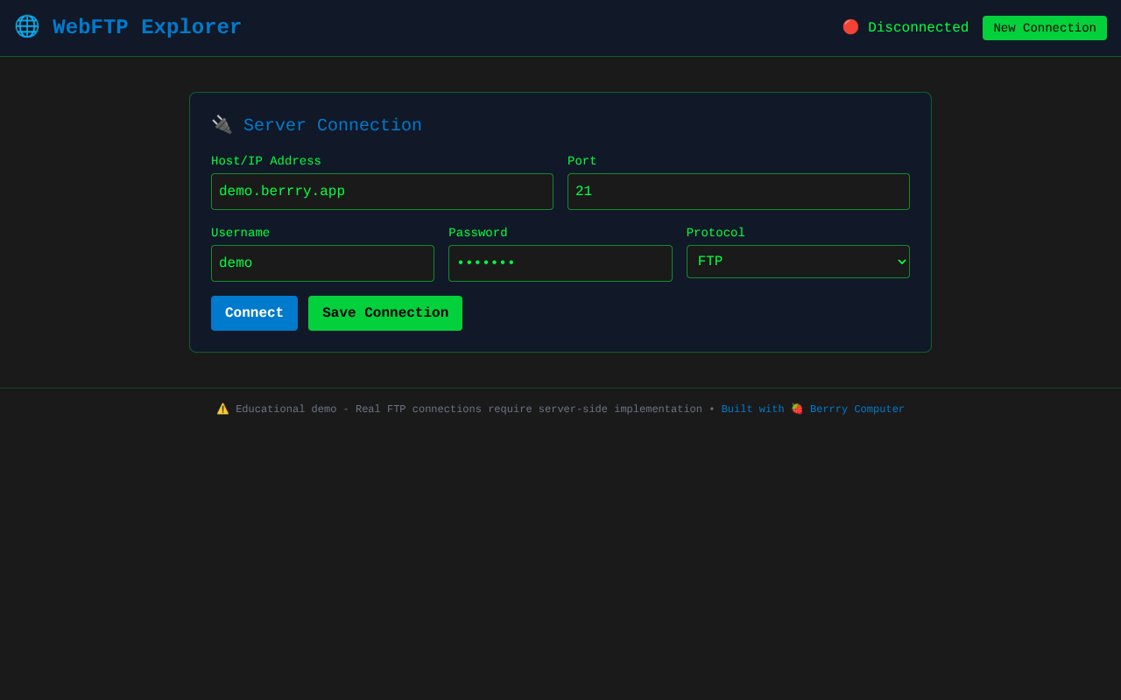This screenshot has width=1121, height=700.
Task: Select the WebFTP Explorer header logo
Action: click(146, 26)
